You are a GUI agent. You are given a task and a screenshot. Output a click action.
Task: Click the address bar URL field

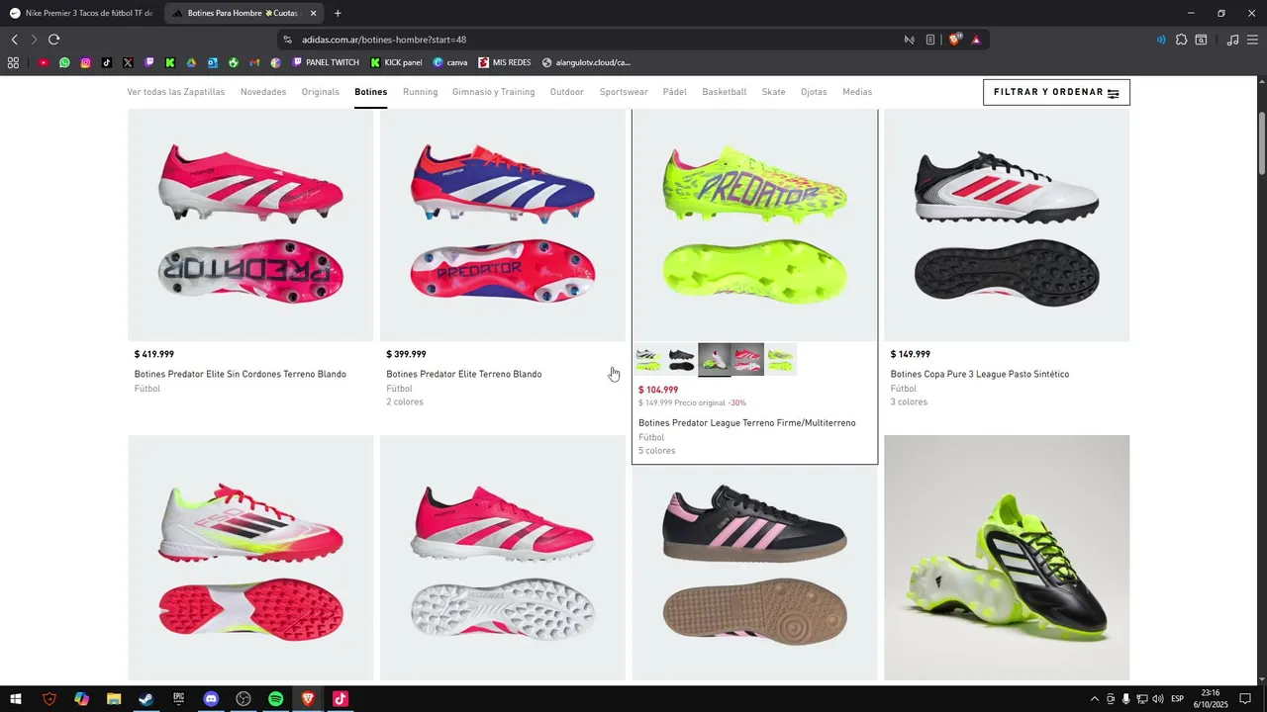[x=594, y=40]
